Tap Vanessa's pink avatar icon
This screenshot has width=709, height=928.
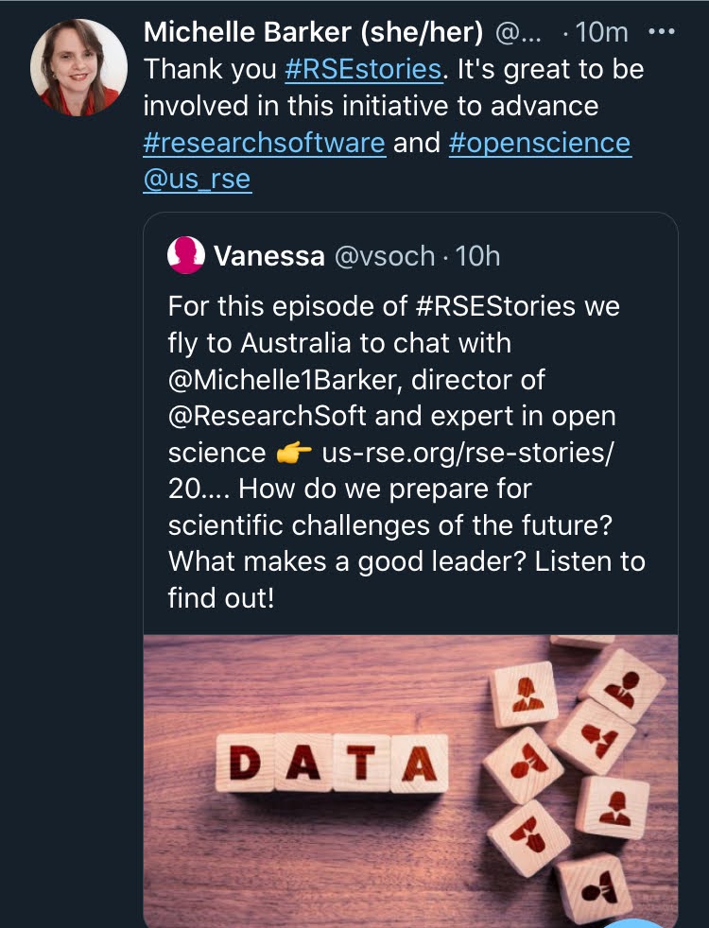point(186,255)
